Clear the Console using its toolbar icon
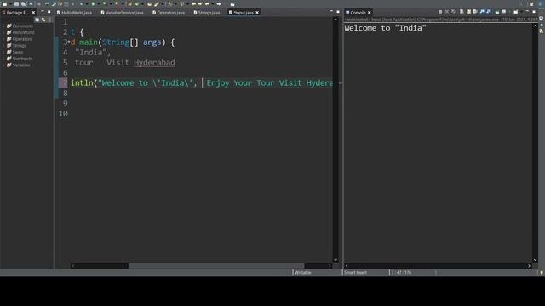This screenshot has height=306, width=545. tap(462, 12)
